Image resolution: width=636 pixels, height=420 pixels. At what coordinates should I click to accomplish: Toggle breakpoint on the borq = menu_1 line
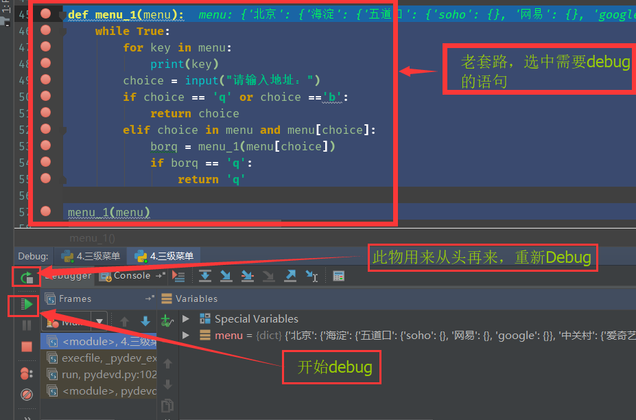point(45,145)
